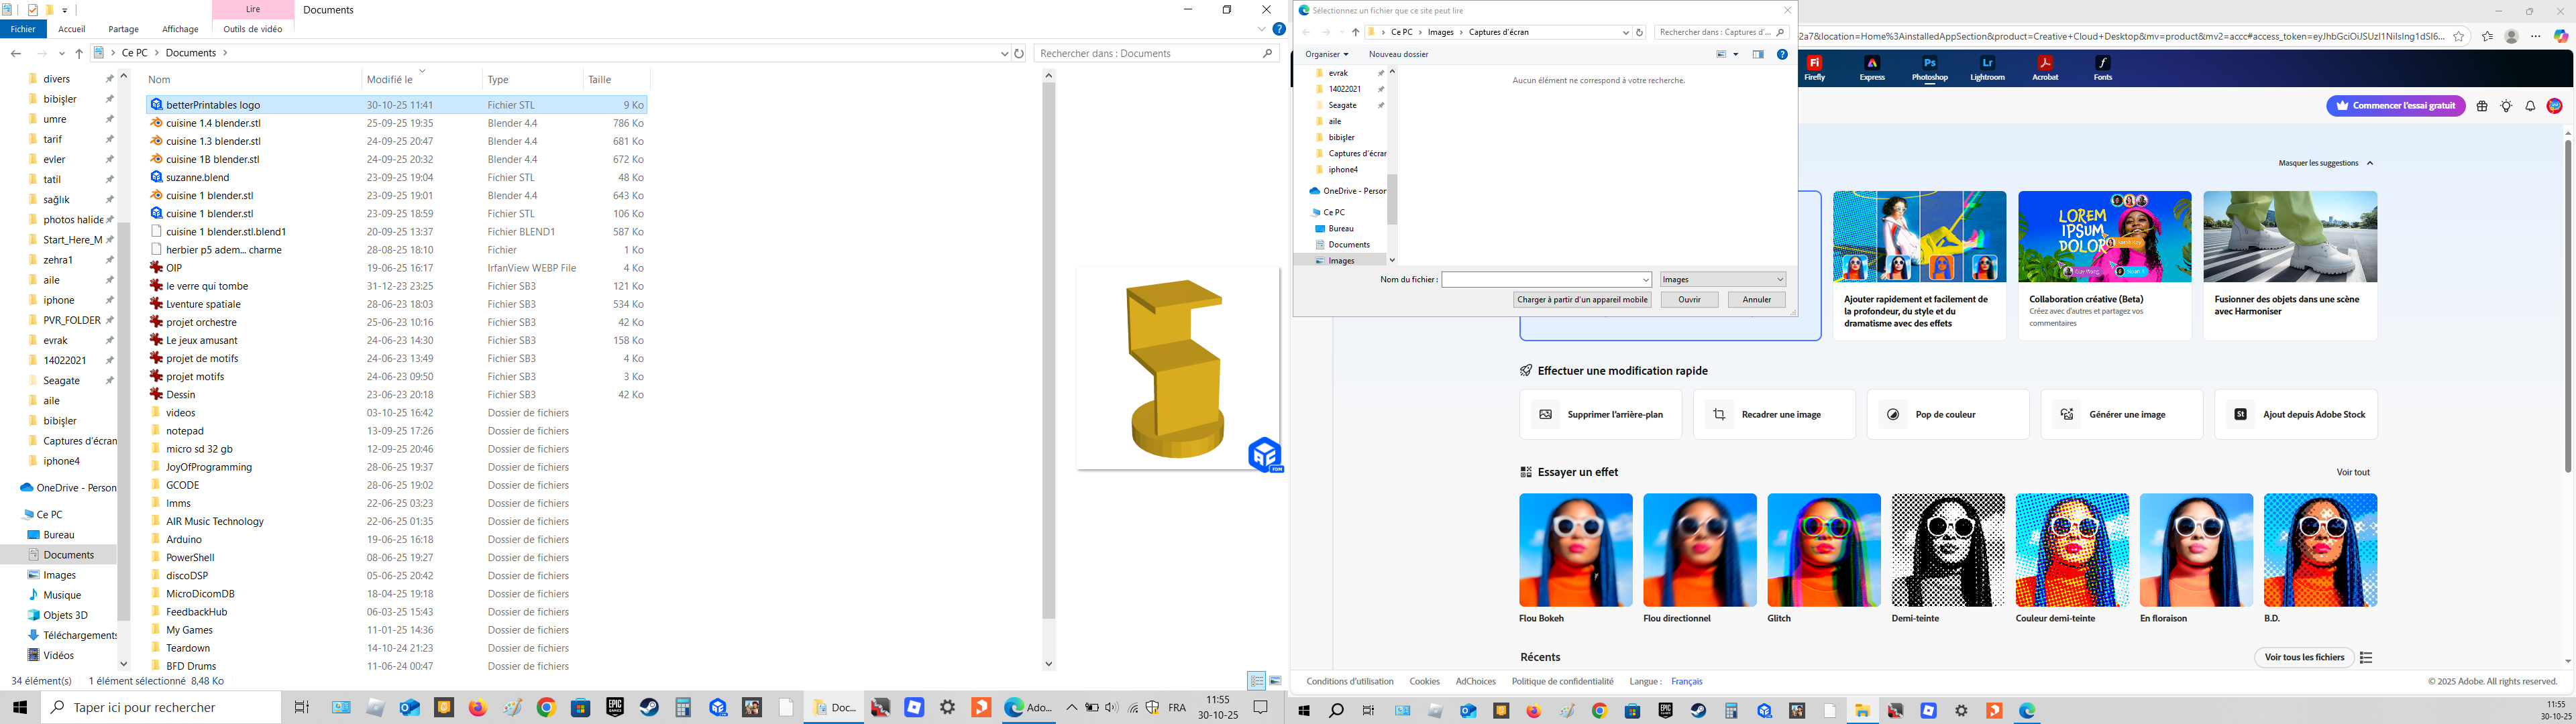Collapse suggestions with Masquer les suggestions

[2326, 163]
